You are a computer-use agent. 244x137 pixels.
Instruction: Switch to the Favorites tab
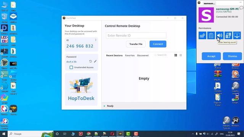click(x=130, y=56)
